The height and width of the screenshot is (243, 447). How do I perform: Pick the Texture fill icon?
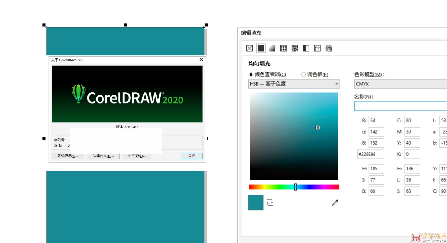coord(317,48)
